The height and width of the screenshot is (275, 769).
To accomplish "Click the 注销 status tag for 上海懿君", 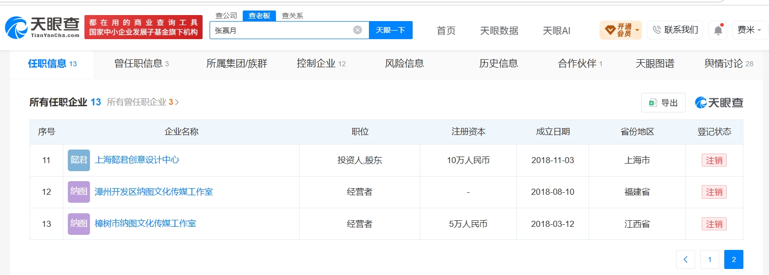I will click(714, 161).
